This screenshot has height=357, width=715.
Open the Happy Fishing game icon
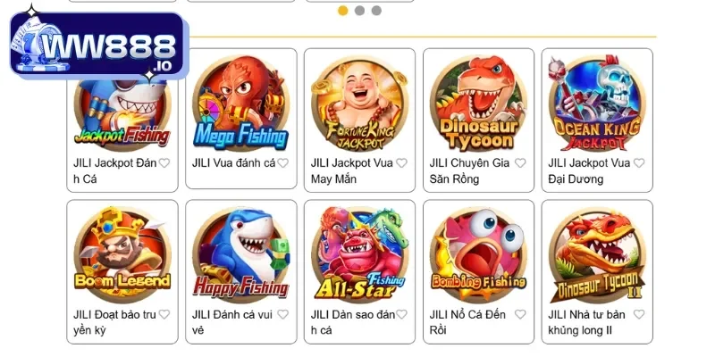pyautogui.click(x=240, y=254)
